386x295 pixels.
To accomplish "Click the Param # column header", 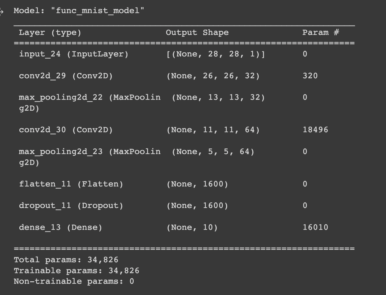I will tap(321, 32).
